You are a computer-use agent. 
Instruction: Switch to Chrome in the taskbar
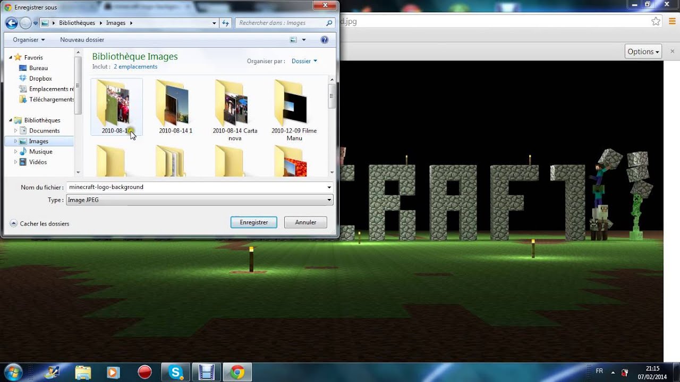tap(237, 372)
